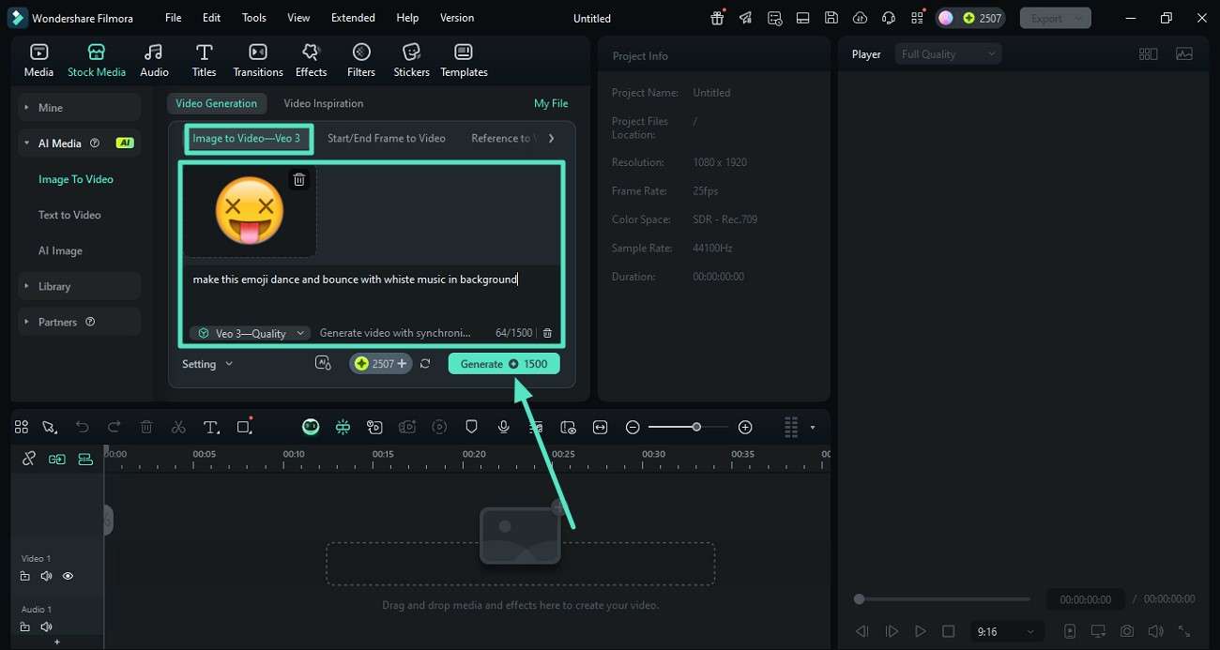Click the cloud upload icon
This screenshot has width=1220, height=650.
860,18
